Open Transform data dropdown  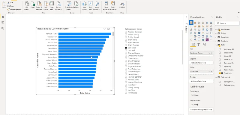pyautogui.click(x=69, y=6)
